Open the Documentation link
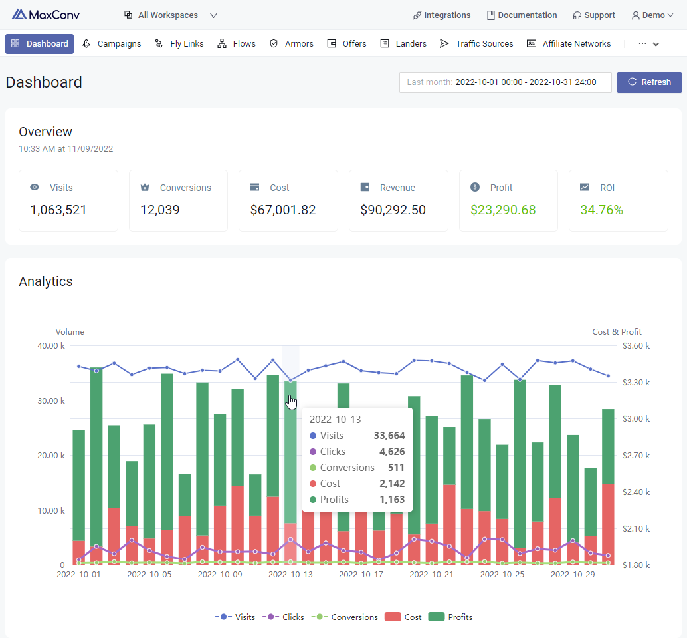Image resolution: width=687 pixels, height=638 pixels. [522, 15]
